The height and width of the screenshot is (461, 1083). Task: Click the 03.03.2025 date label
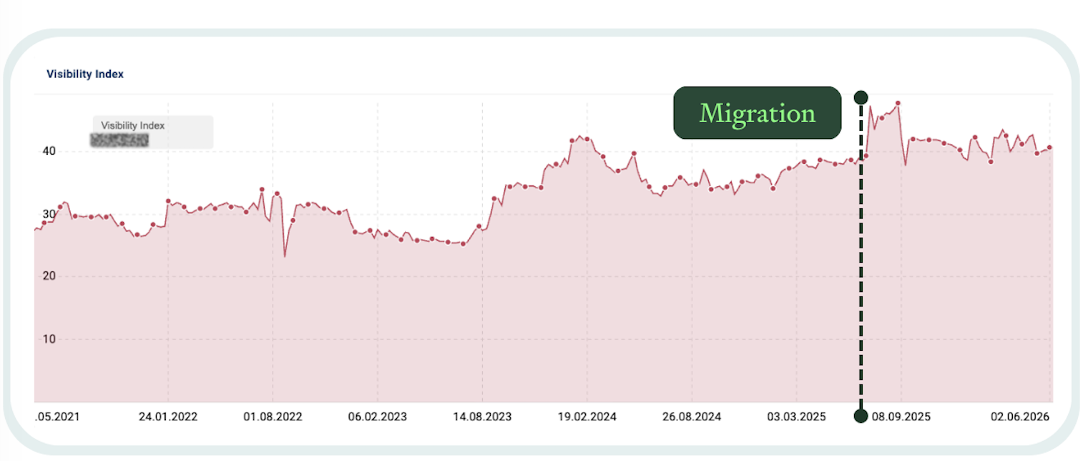coord(796,417)
